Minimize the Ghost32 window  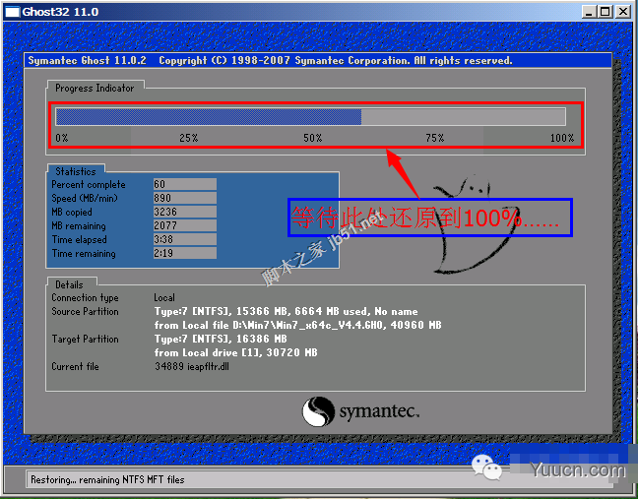589,12
